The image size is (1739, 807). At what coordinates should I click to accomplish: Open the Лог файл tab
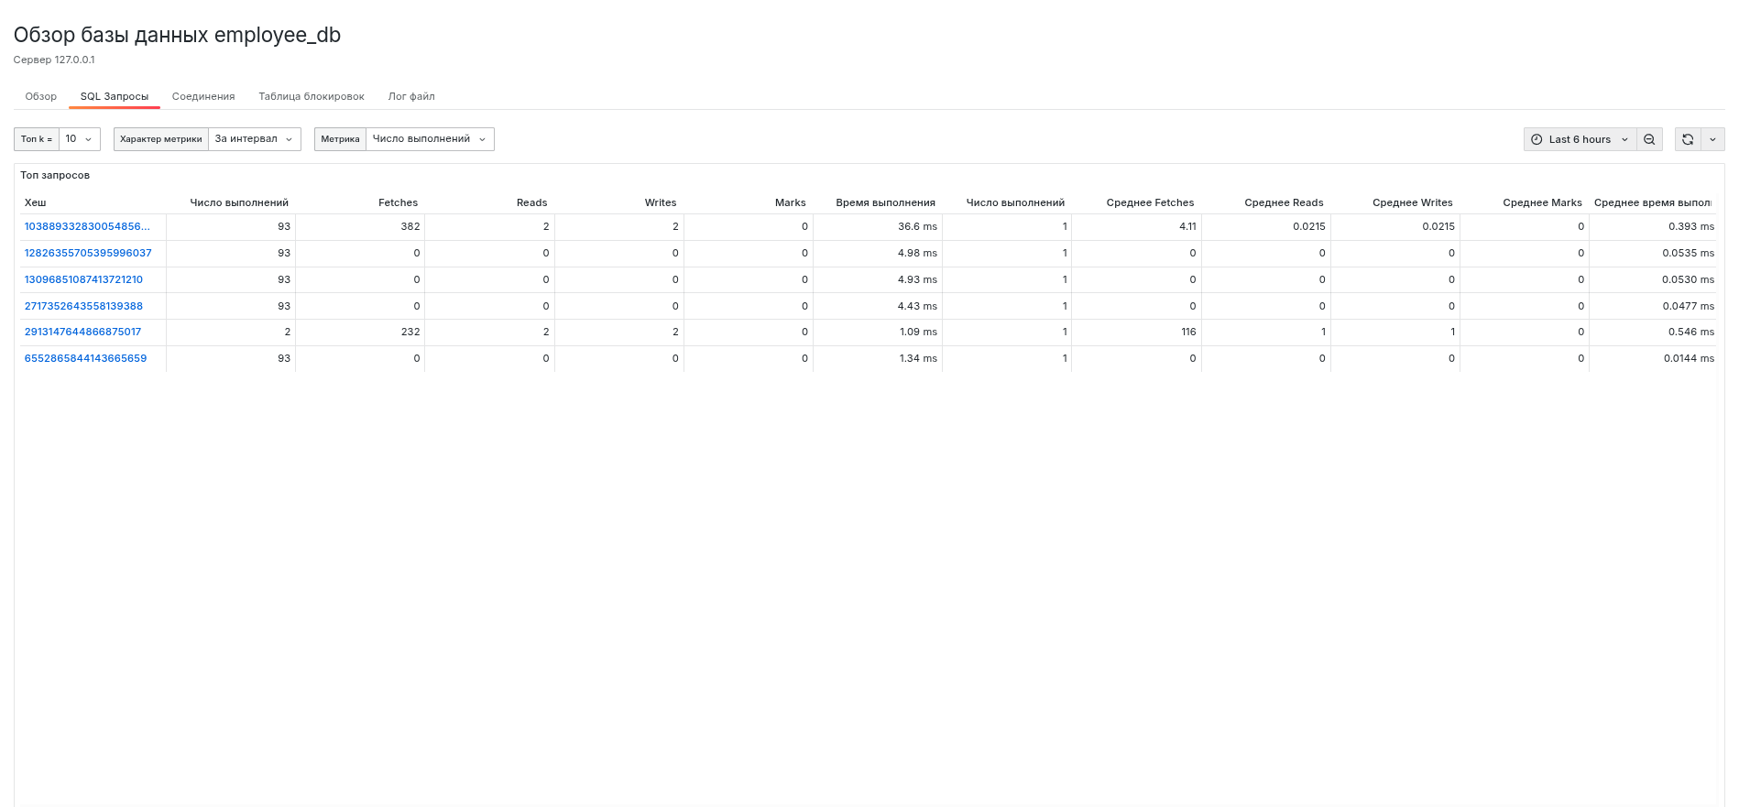point(411,96)
